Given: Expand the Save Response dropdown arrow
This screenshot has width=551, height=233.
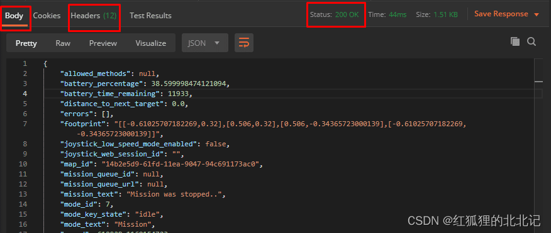Looking at the screenshot, I should 537,14.
